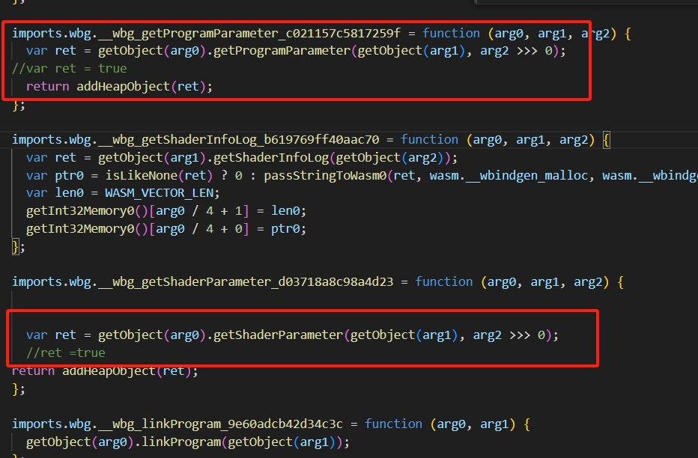698x458 pixels.
Task: Click the __wbg_linkProgram_9e60adcb42d34c3c function name
Action: (x=220, y=424)
